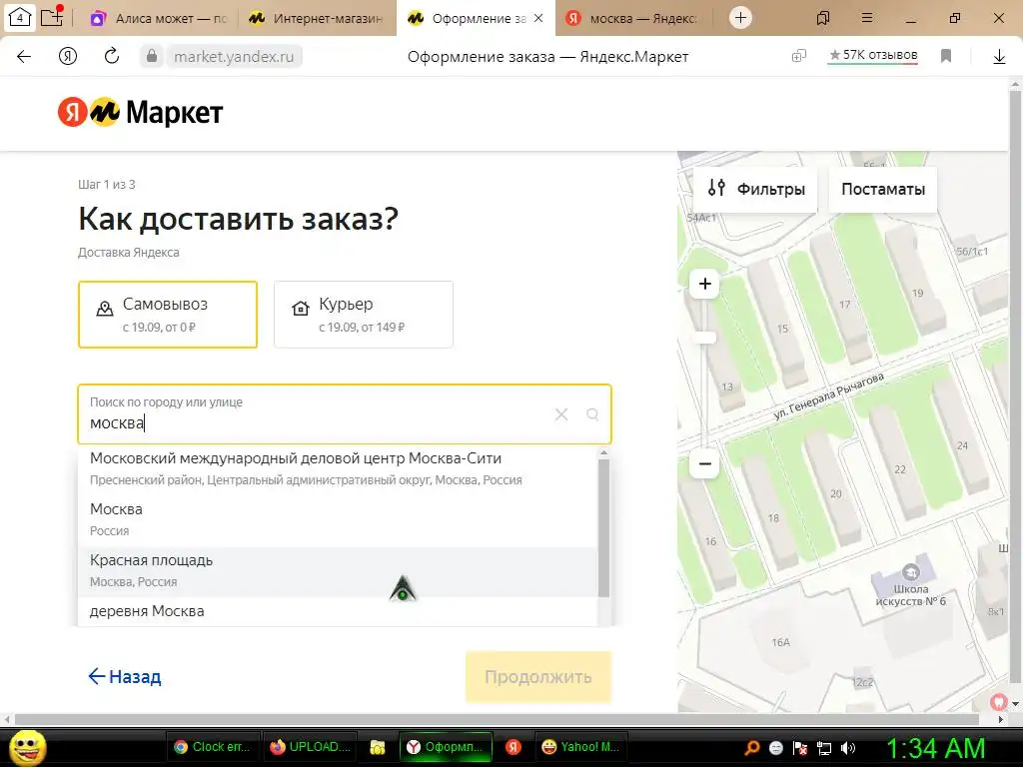
Task: Clear the search text with X
Action: (x=561, y=414)
